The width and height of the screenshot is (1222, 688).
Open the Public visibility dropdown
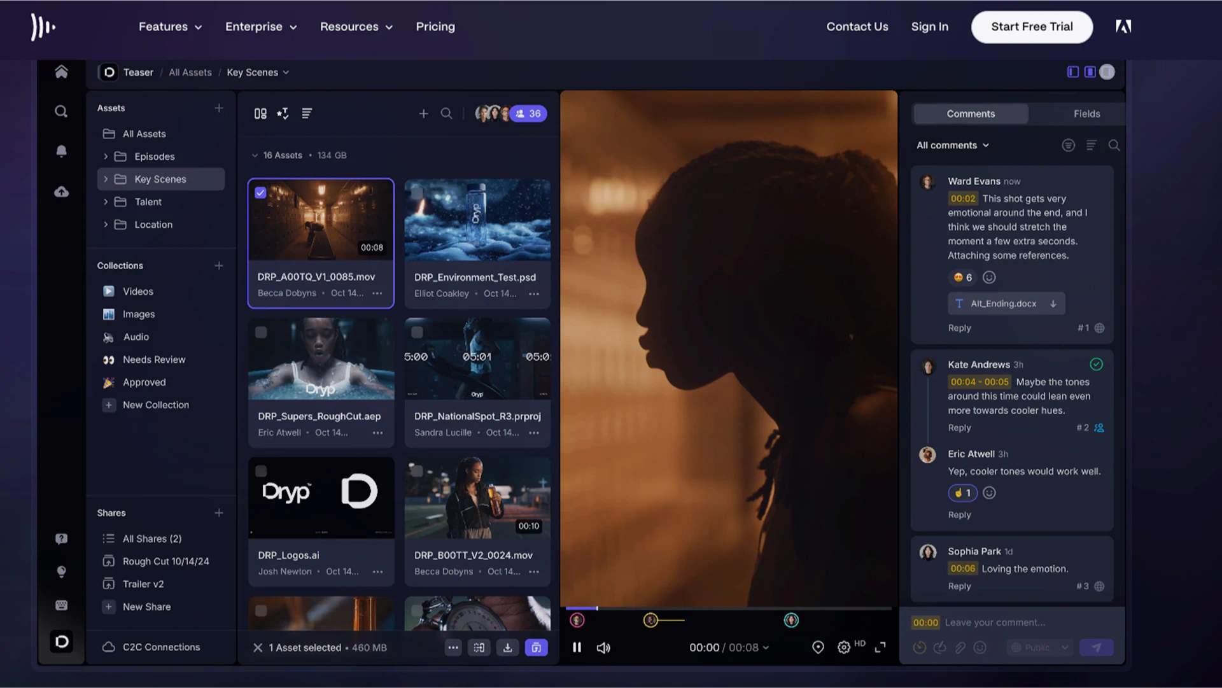pos(1040,647)
